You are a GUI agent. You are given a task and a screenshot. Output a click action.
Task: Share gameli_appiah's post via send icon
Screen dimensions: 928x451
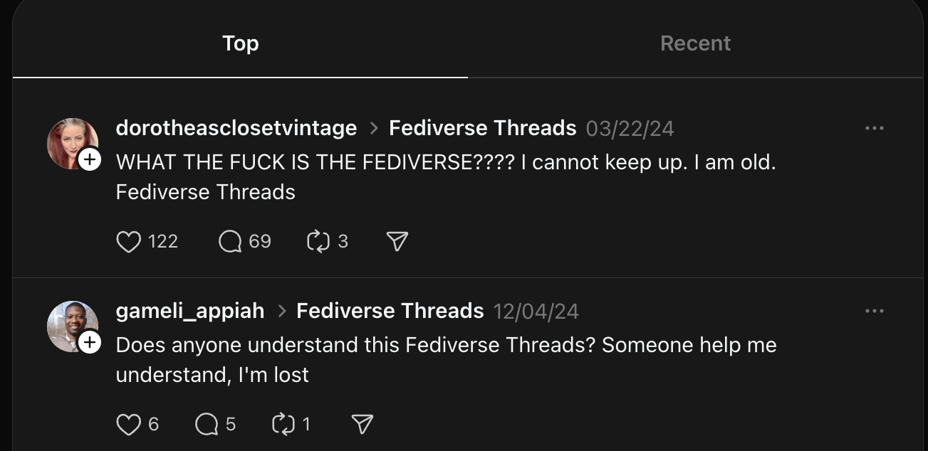[x=363, y=425]
